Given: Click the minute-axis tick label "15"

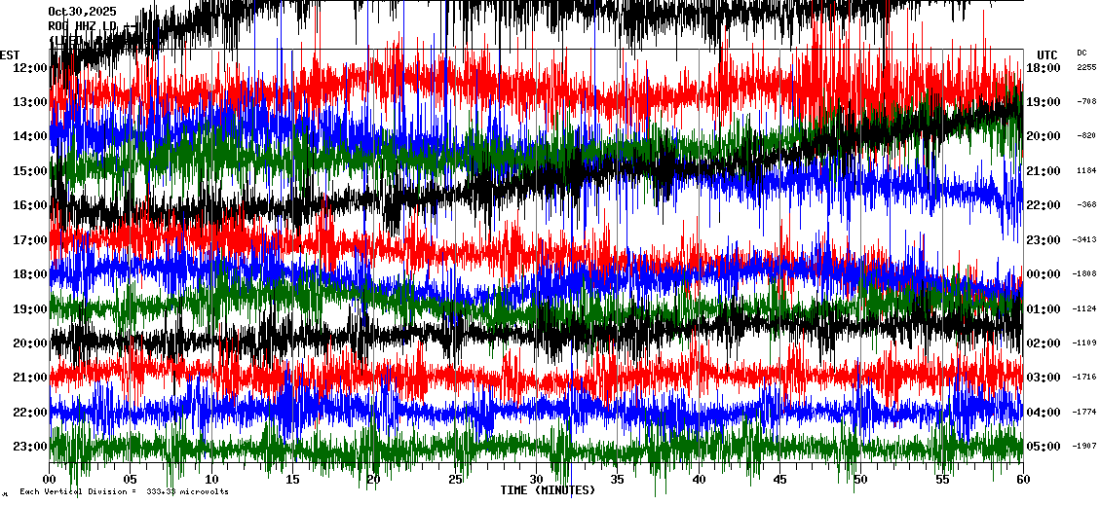Looking at the screenshot, I should pyautogui.click(x=293, y=480).
